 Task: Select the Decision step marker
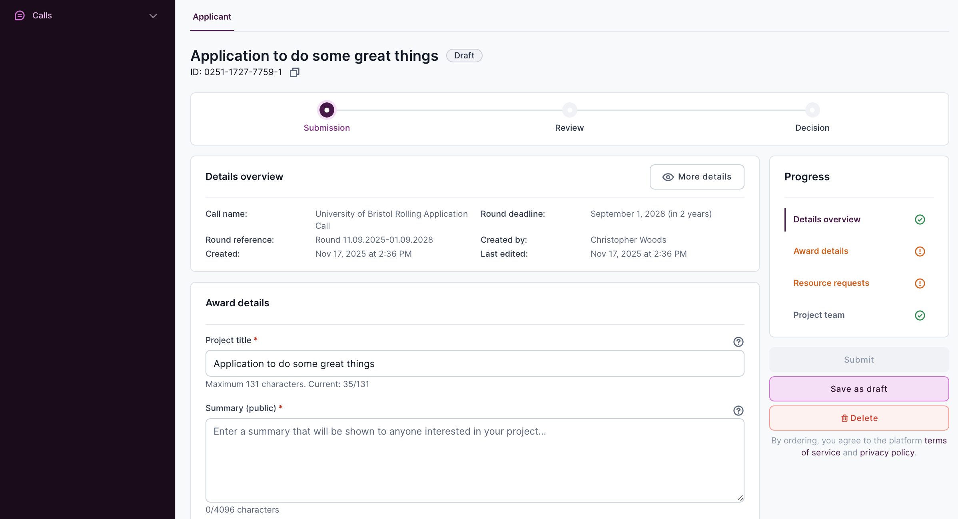click(x=812, y=110)
